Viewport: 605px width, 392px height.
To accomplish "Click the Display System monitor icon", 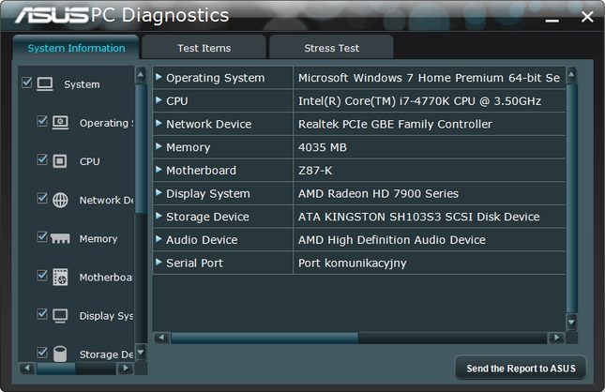I will (x=60, y=316).
